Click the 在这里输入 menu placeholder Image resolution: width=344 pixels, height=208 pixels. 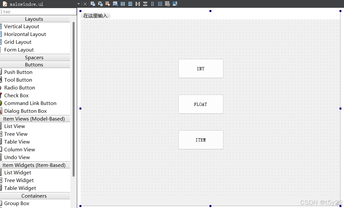point(95,16)
